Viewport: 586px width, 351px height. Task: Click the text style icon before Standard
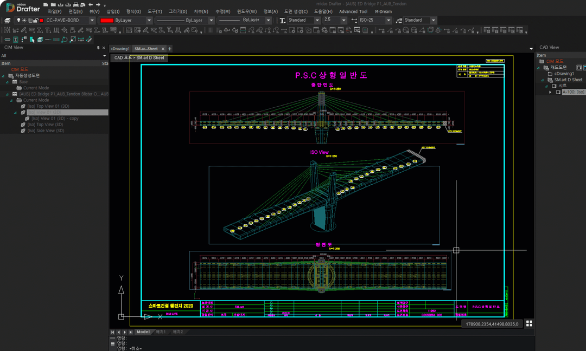[283, 21]
